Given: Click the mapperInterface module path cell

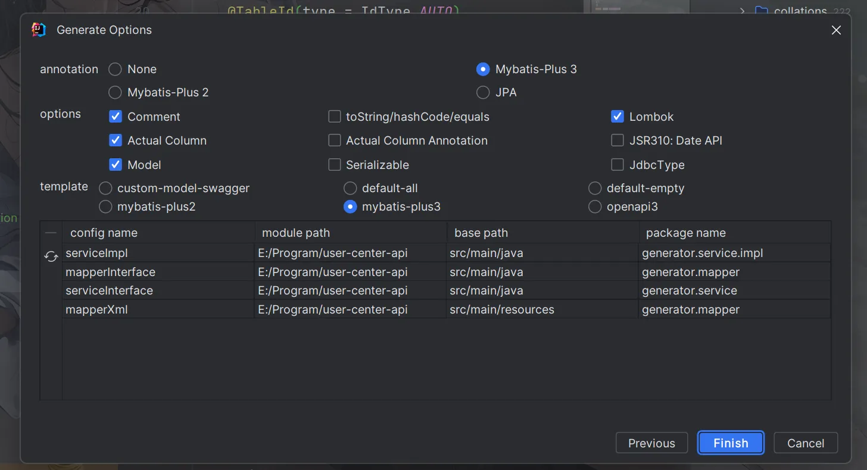Looking at the screenshot, I should point(351,272).
